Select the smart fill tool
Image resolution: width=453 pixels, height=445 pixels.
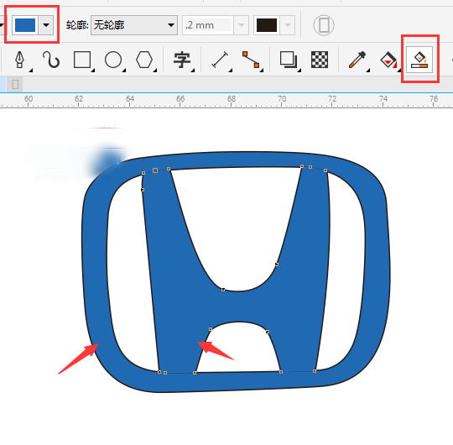click(419, 60)
